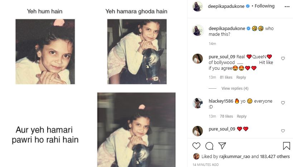The width and height of the screenshot is (293, 167).
Task: Click deepikapadukone username in caption
Action: 227,28
